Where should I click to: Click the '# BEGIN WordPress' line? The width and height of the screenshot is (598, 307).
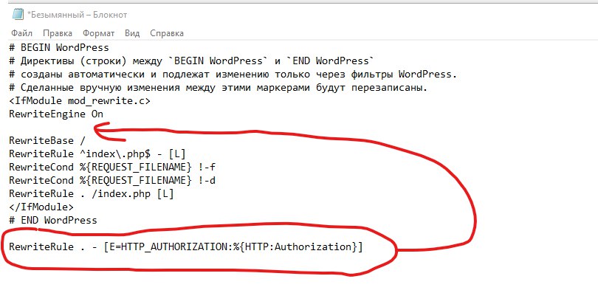pos(59,48)
